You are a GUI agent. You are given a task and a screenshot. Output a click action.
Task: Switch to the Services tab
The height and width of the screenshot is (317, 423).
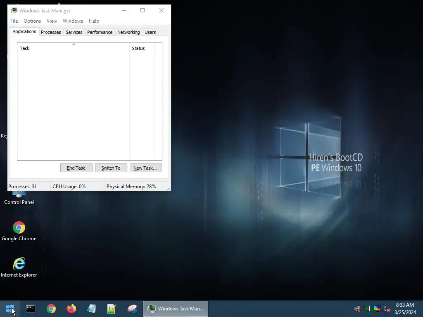coord(74,32)
